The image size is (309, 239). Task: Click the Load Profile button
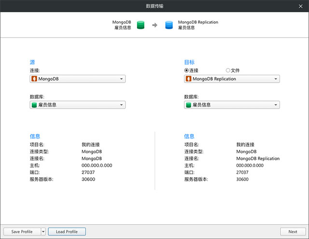tap(67, 232)
